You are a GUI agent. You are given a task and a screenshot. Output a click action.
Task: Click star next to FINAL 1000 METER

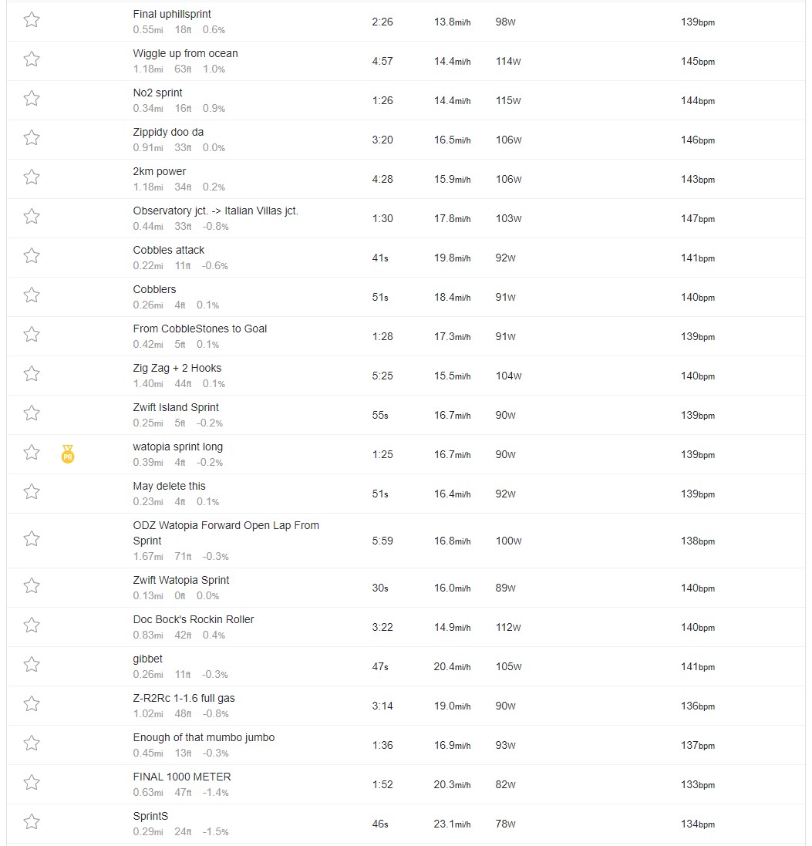pyautogui.click(x=32, y=782)
